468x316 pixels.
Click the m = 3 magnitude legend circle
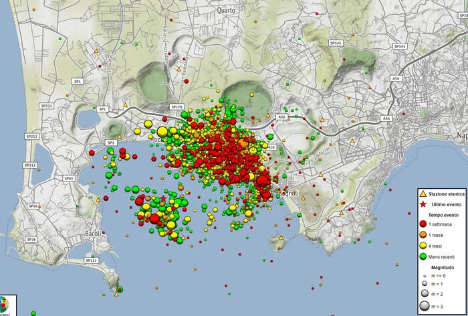[424, 307]
